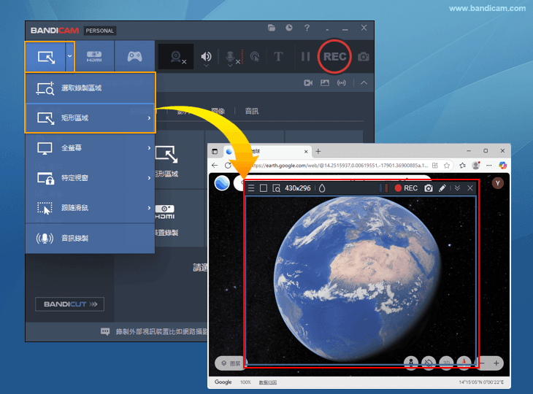
Task: Toggle speaker sound recording icon
Action: click(x=206, y=57)
